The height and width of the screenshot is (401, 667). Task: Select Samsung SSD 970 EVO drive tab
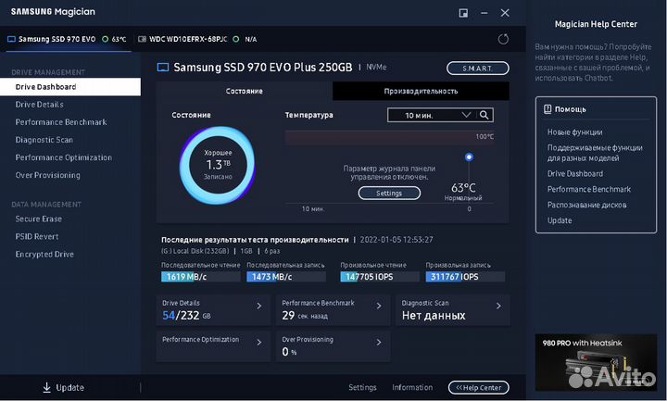click(x=67, y=39)
